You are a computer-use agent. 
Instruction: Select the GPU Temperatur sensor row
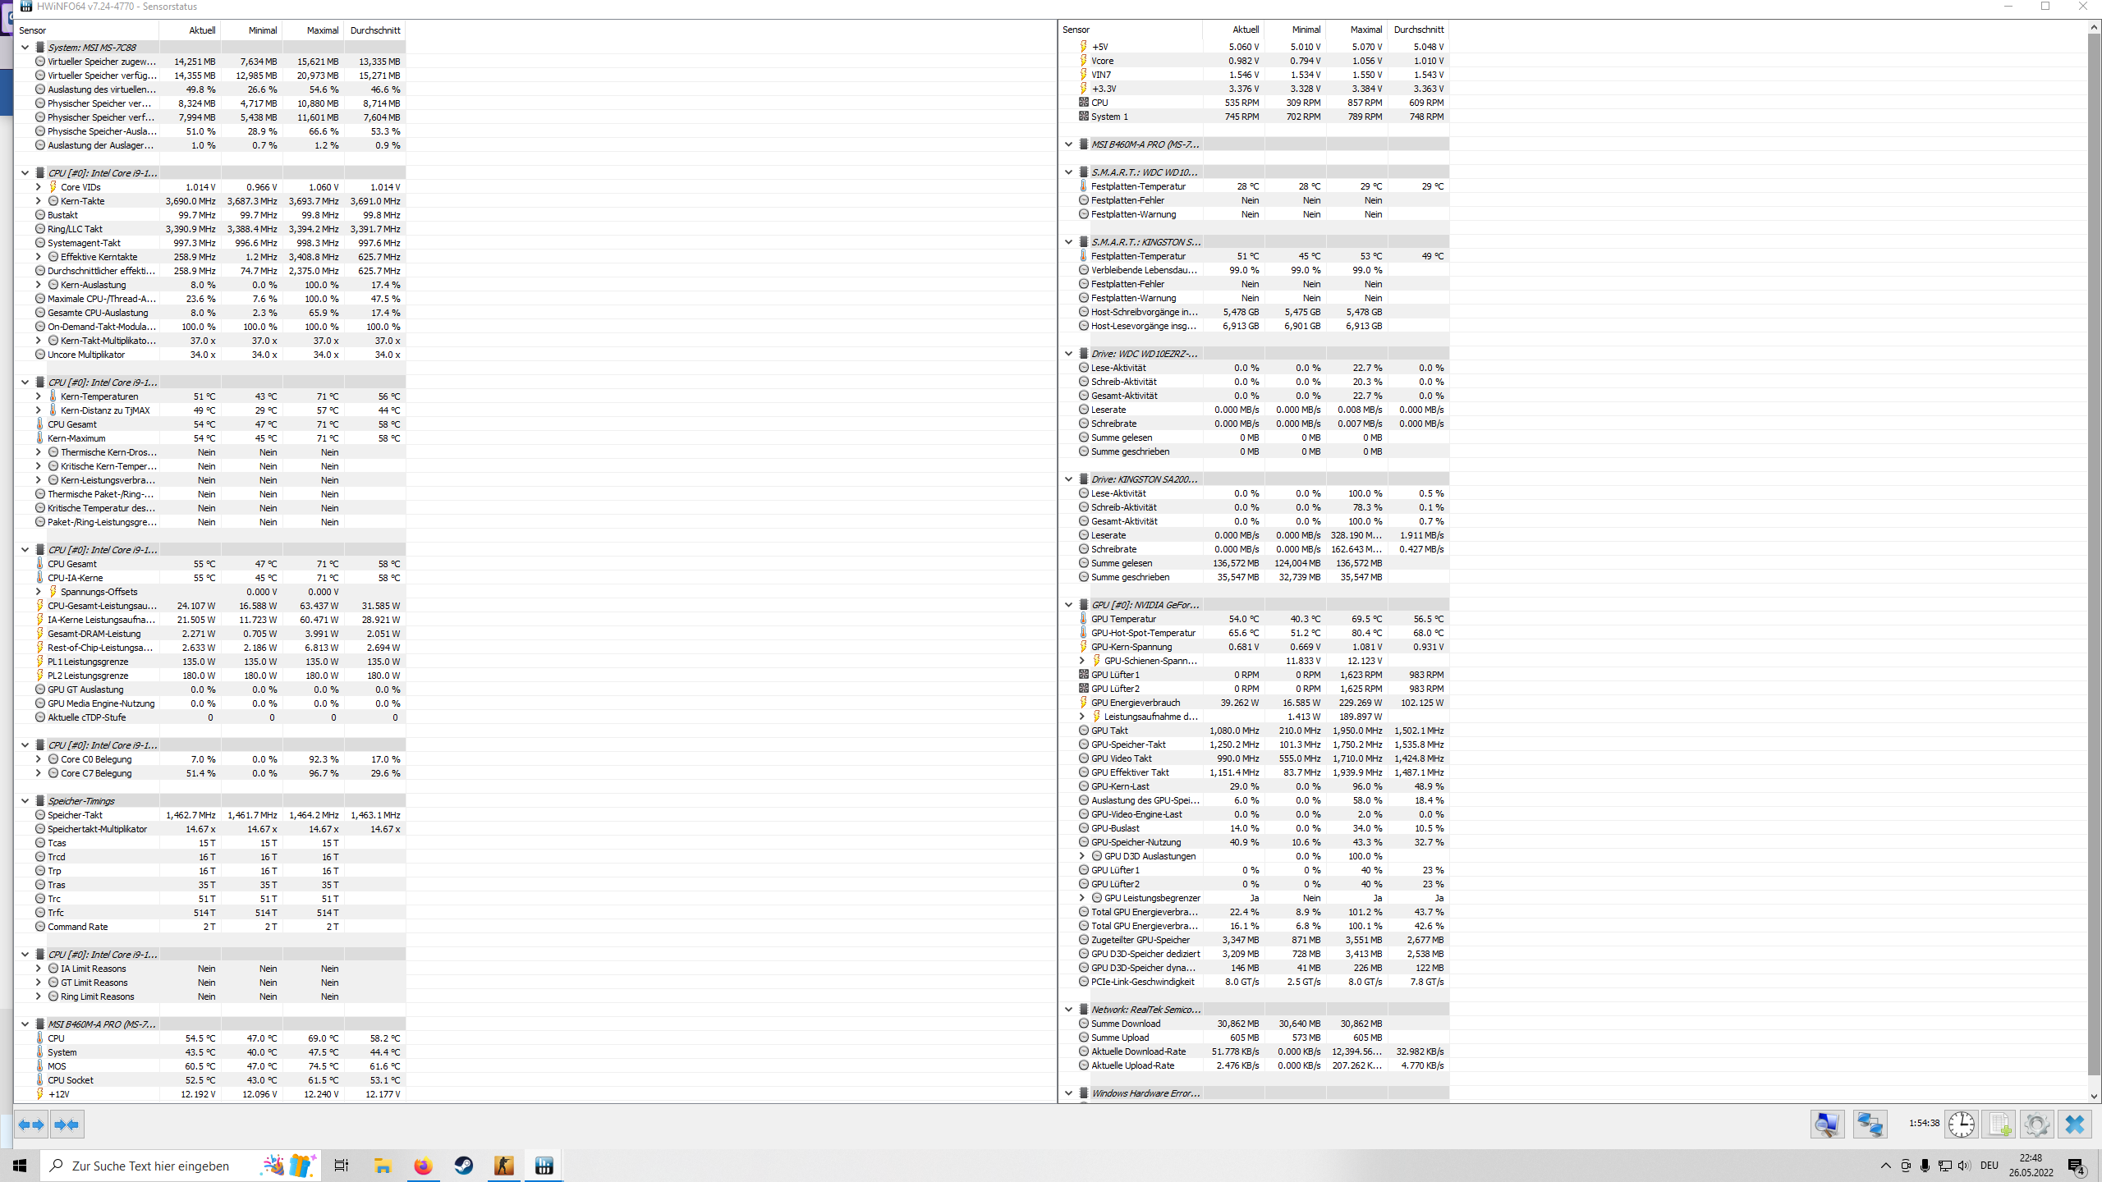1123,619
